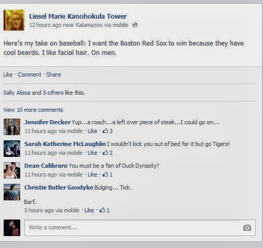Click thumbs-up count on Dean Calibraro's comment
Viewport: 263px width, 248px height.
[x=107, y=174]
